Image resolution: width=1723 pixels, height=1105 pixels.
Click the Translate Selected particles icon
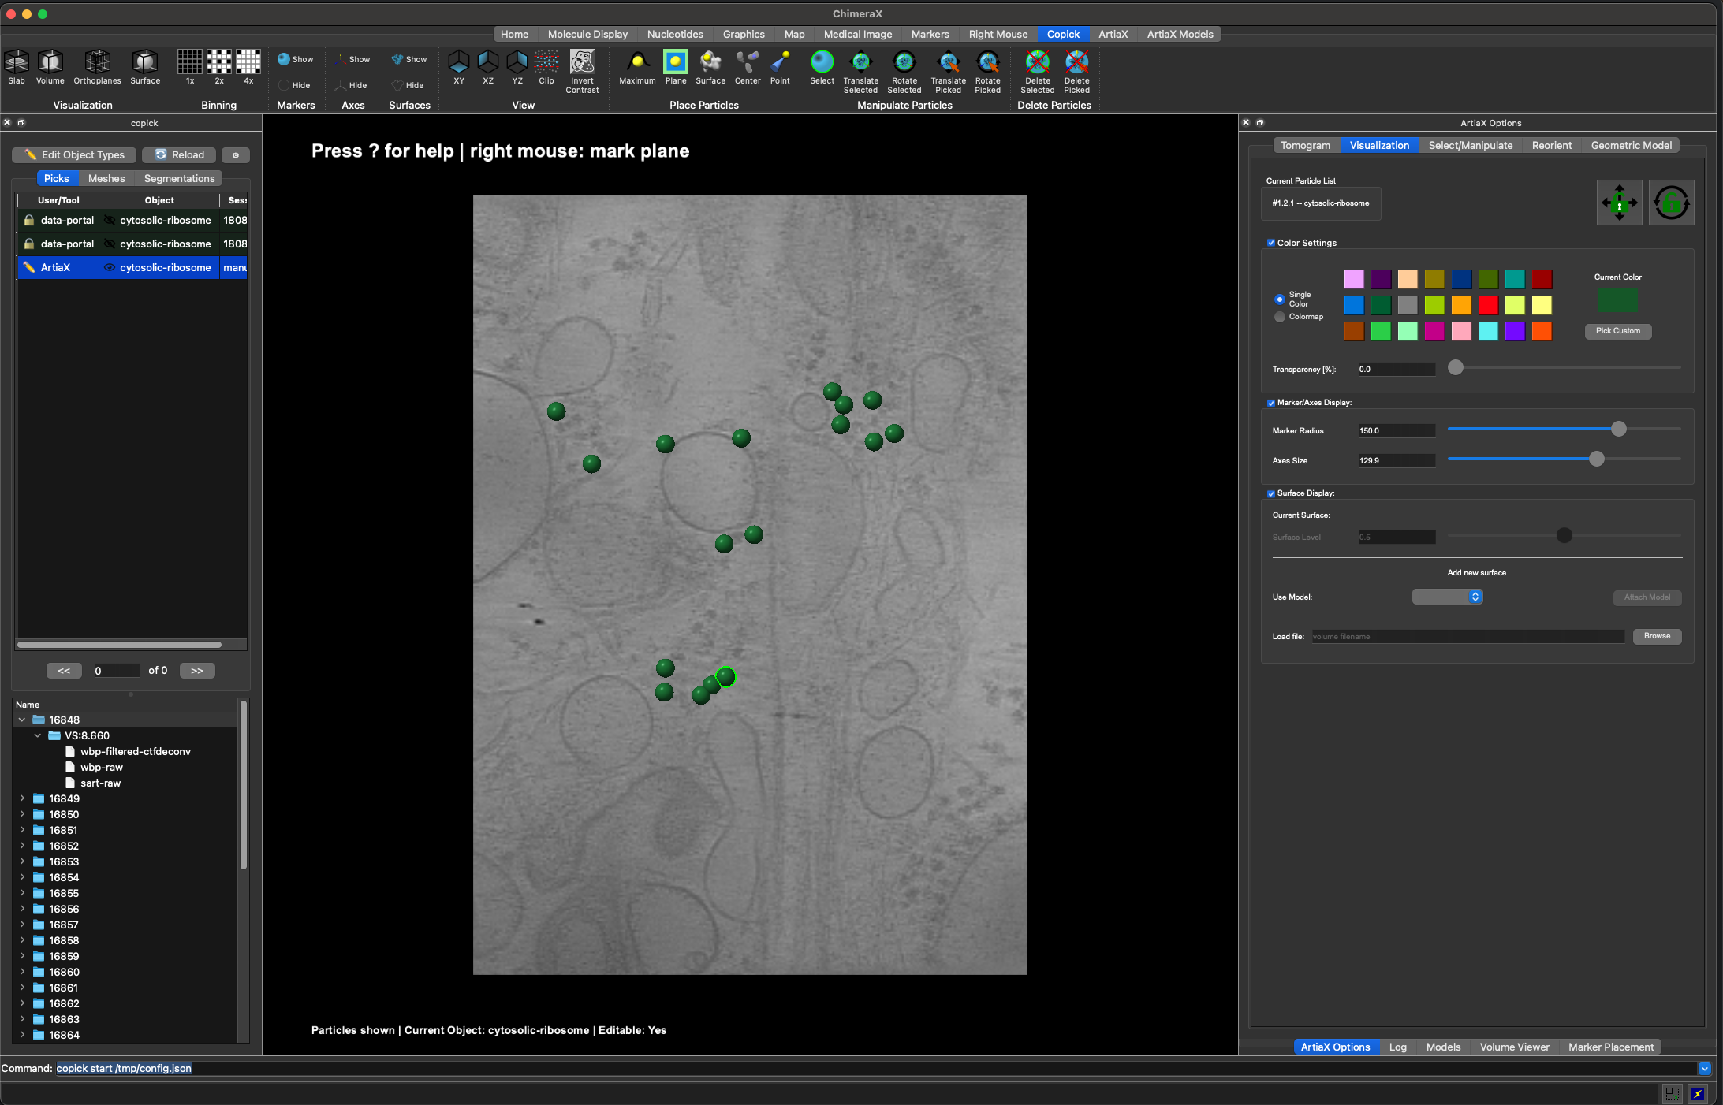click(x=860, y=63)
